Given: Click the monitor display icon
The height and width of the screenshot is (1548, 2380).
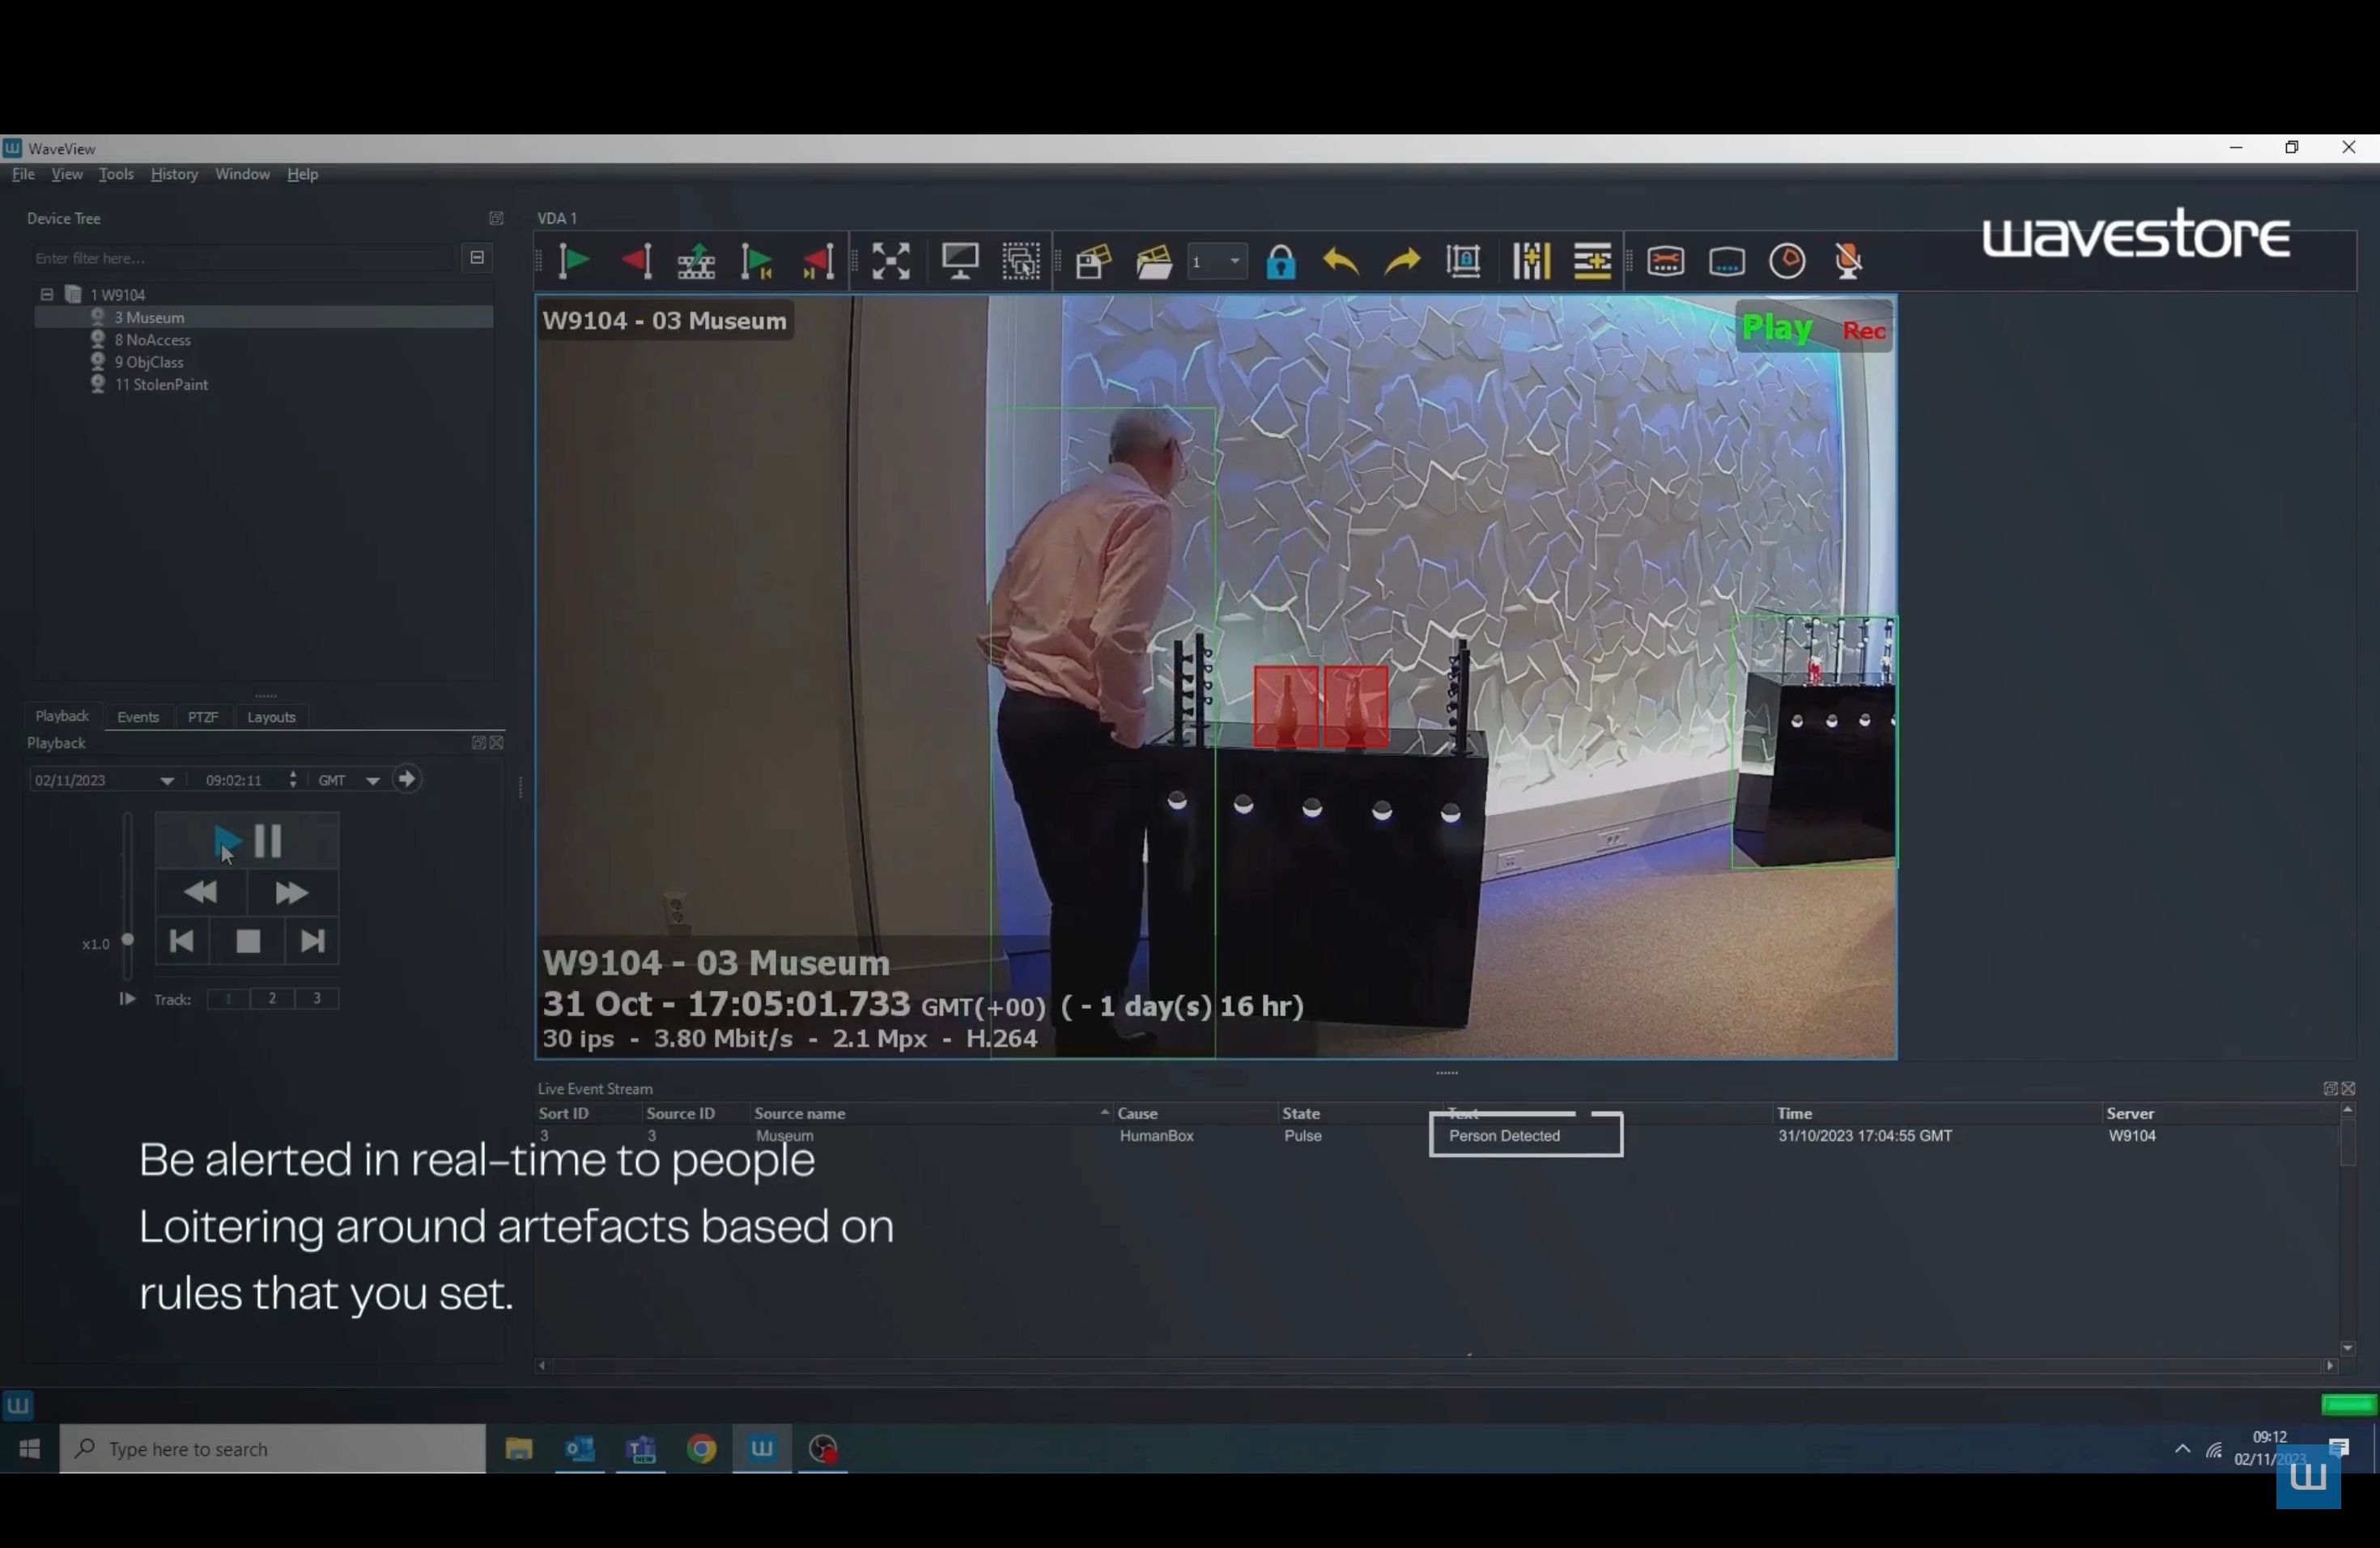Looking at the screenshot, I should click(960, 262).
